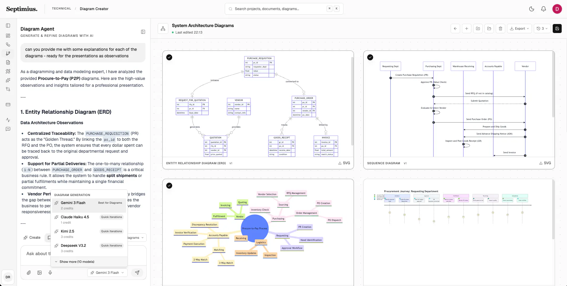The height and width of the screenshot is (286, 567).
Task: Expand Show more (10 models)
Action: pos(89,262)
